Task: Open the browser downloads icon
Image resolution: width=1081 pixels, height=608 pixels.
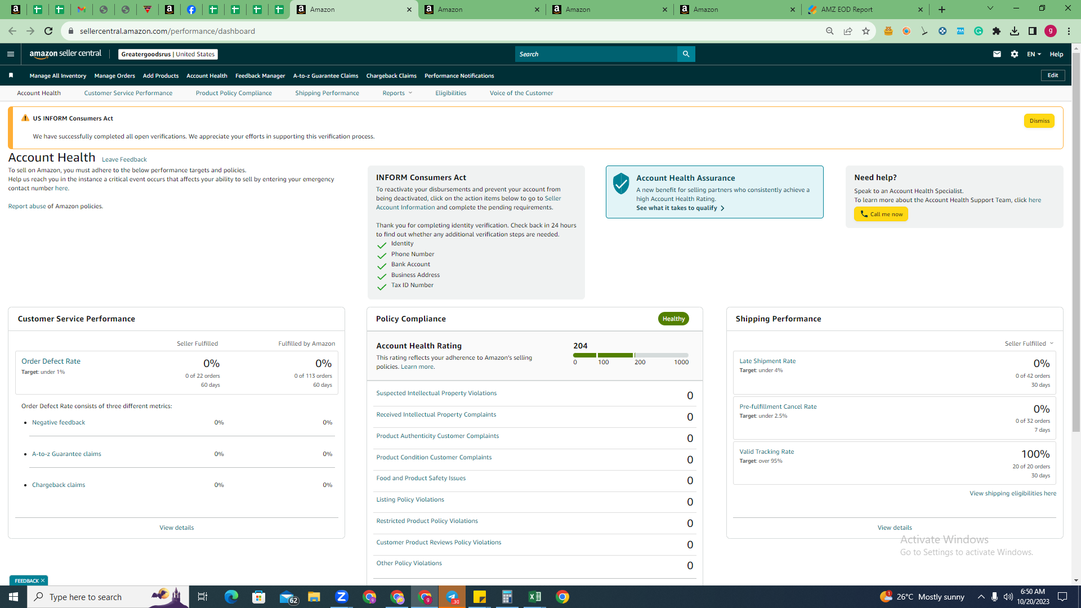Action: [x=1015, y=31]
